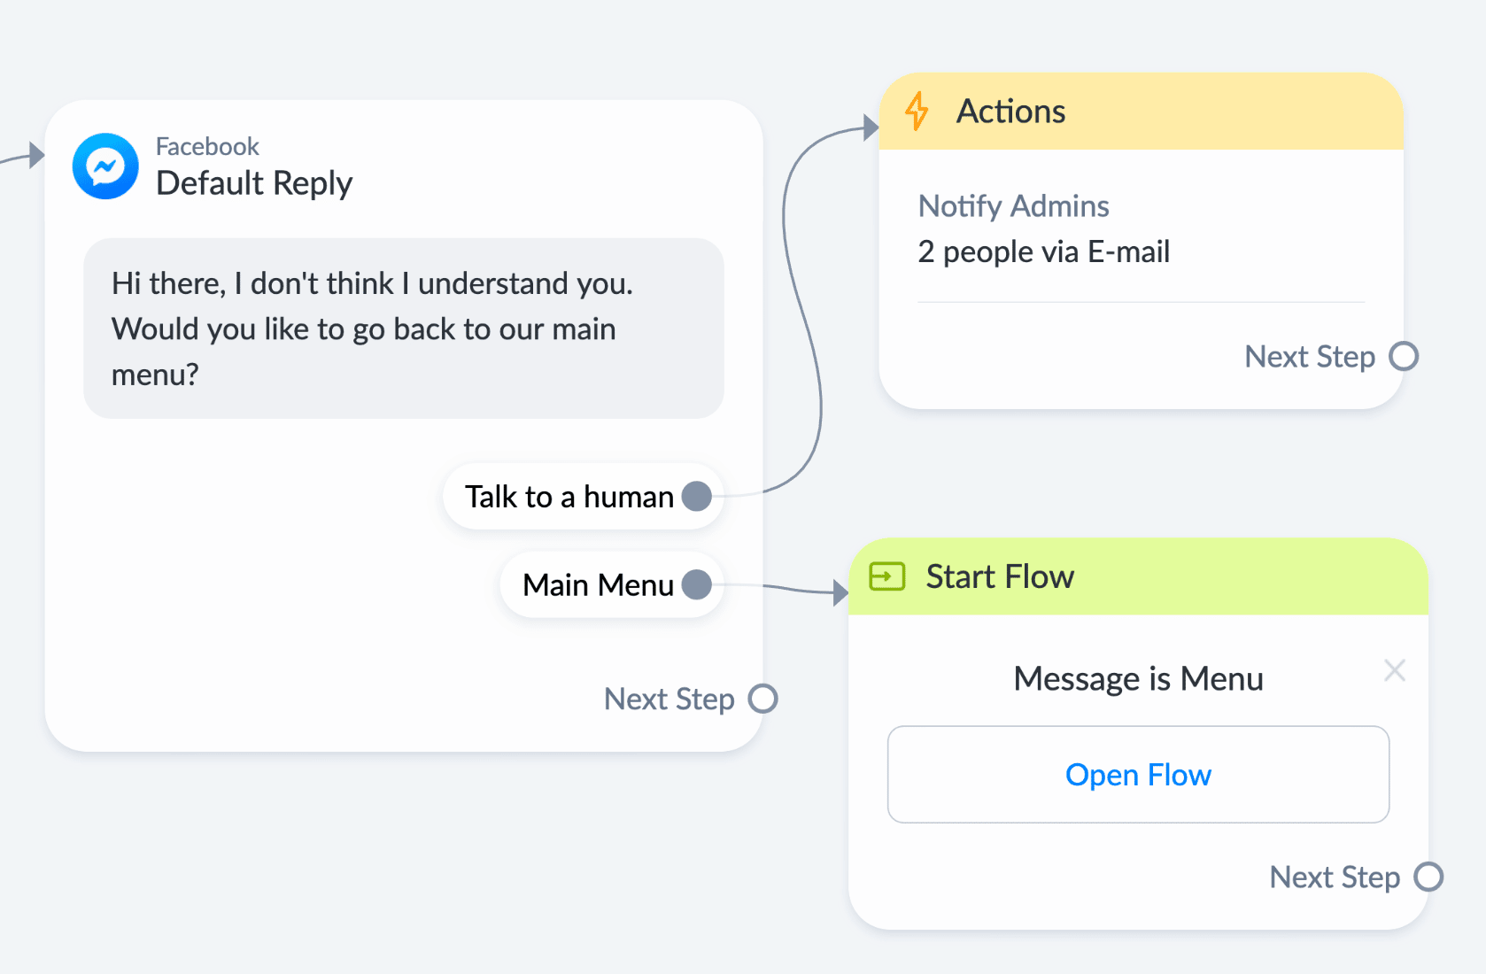Click the lightning bolt Actions icon

point(917,112)
